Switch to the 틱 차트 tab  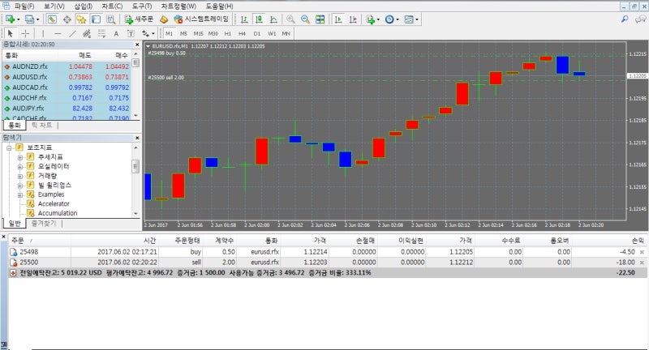[42, 125]
